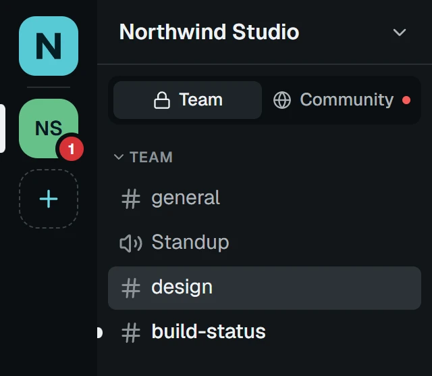432x376 pixels.
Task: Open the general text channel
Action: [265, 198]
